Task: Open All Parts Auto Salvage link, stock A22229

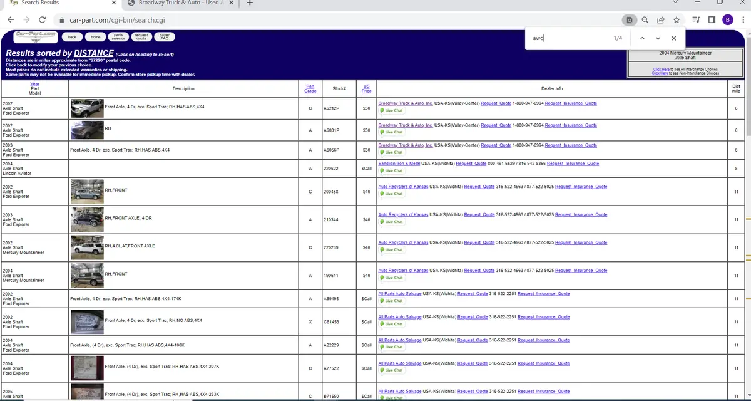Action: (x=400, y=340)
